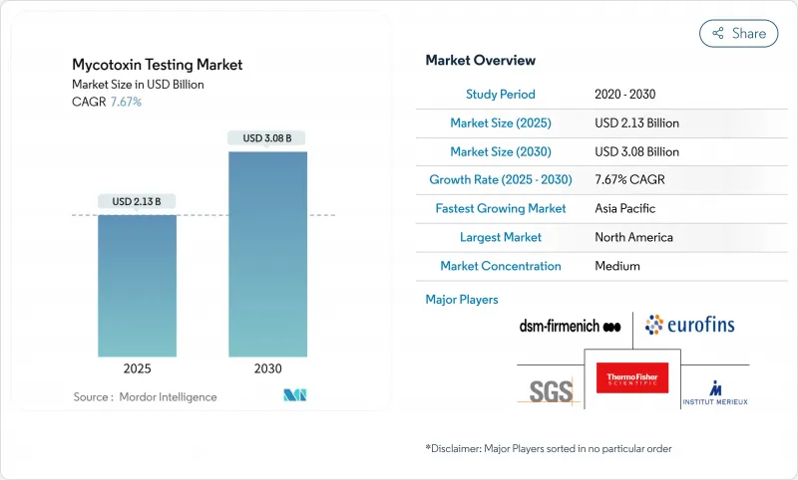The height and width of the screenshot is (480, 798).
Task: Click the Institut Merieux logo
Action: click(714, 392)
